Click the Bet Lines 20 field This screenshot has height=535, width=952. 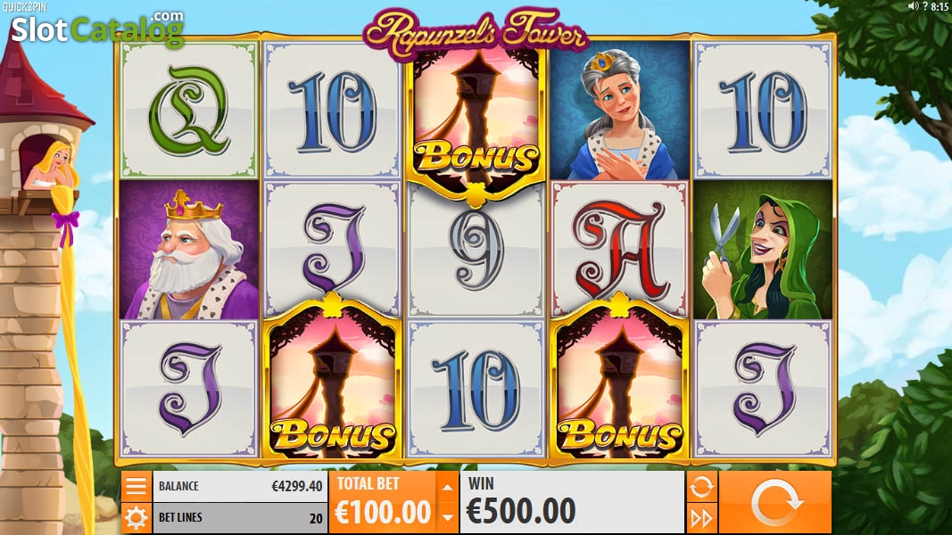tap(240, 518)
